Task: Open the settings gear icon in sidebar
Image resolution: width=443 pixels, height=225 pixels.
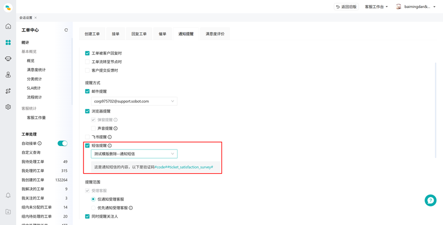Action: [8, 107]
